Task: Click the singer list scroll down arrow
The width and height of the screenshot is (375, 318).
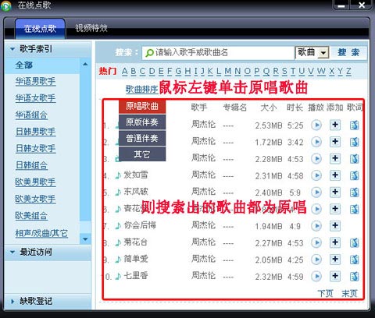Action: pyautogui.click(x=85, y=238)
